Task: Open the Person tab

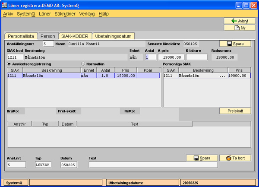Action: pyautogui.click(x=47, y=36)
